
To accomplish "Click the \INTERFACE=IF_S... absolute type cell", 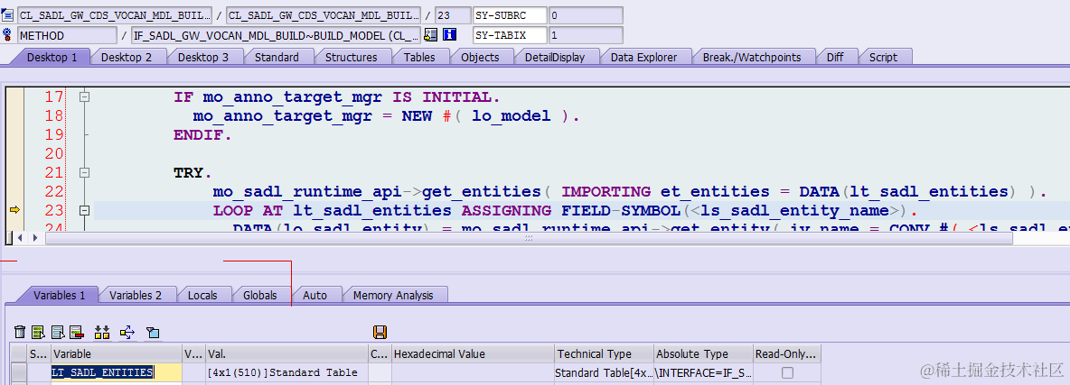I will (x=703, y=372).
